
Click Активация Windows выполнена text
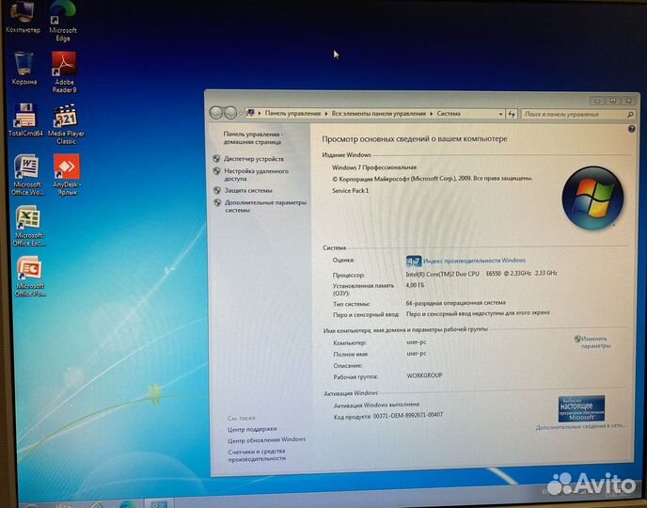[376, 405]
